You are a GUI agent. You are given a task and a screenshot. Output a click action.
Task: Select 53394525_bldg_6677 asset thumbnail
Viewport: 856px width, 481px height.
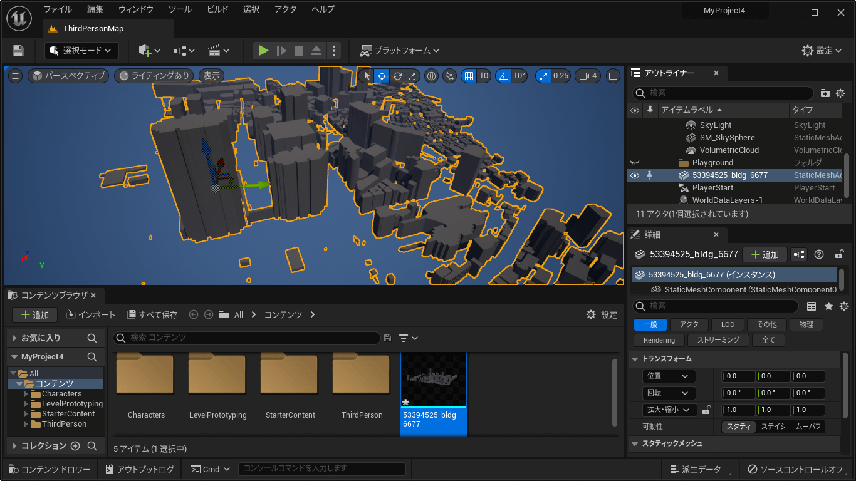coord(434,394)
